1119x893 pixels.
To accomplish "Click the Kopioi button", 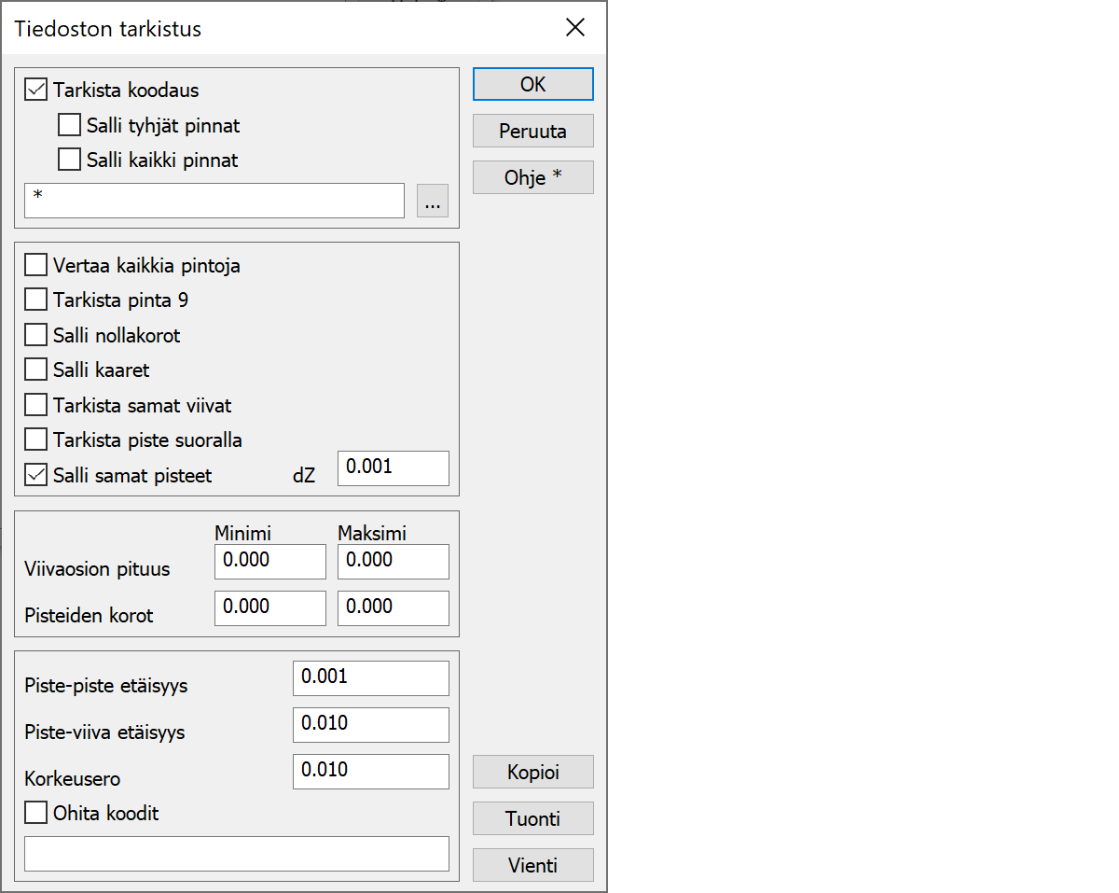I will 532,772.
